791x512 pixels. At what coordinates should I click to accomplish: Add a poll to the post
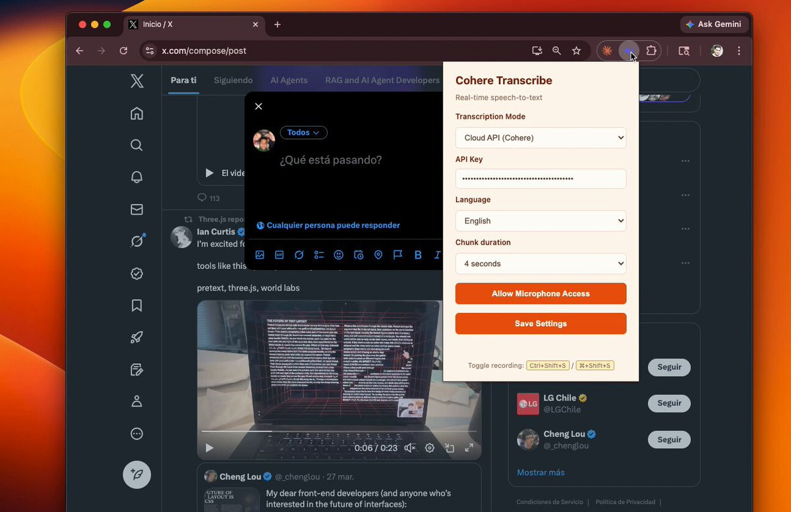click(319, 255)
